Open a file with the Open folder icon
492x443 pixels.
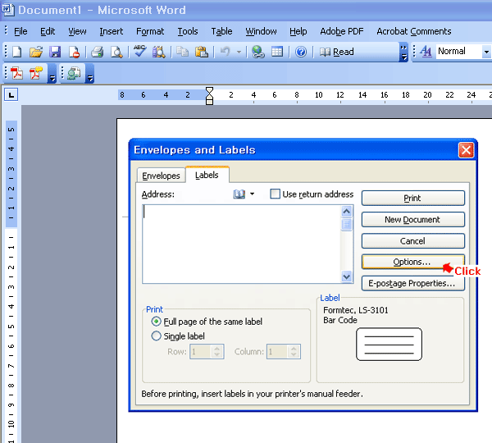[x=36, y=52]
